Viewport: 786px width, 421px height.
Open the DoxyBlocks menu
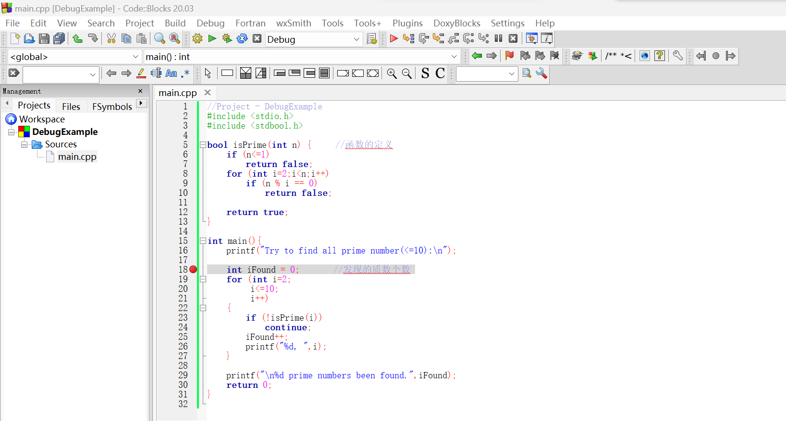(x=457, y=23)
